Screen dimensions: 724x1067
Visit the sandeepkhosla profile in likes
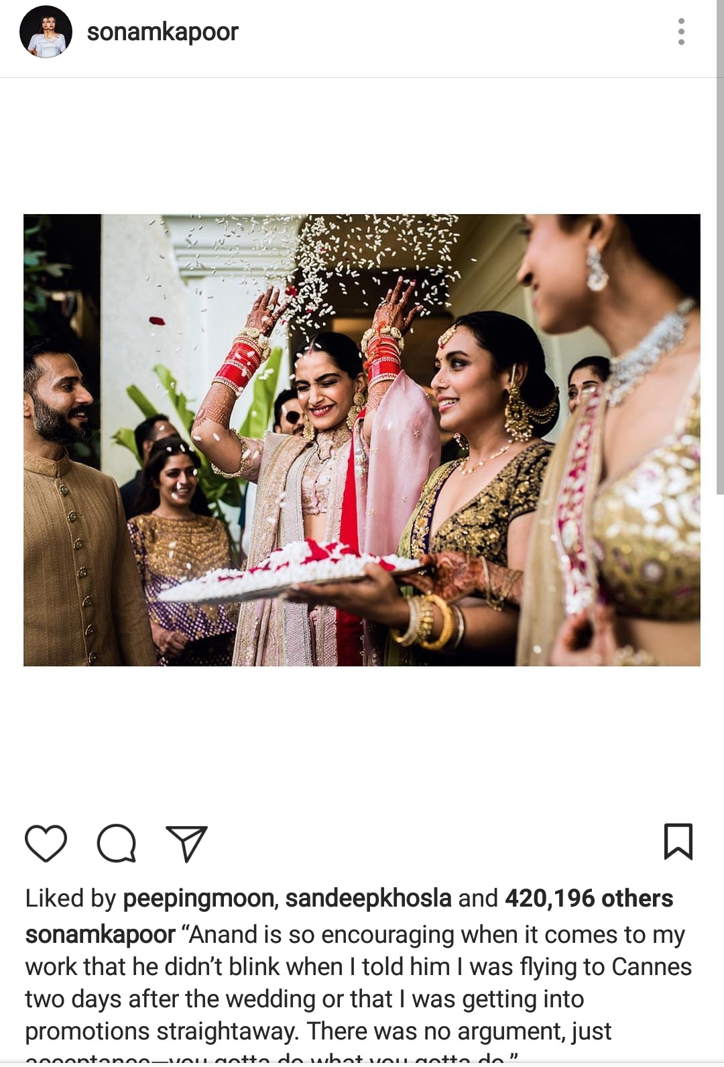[369, 899]
